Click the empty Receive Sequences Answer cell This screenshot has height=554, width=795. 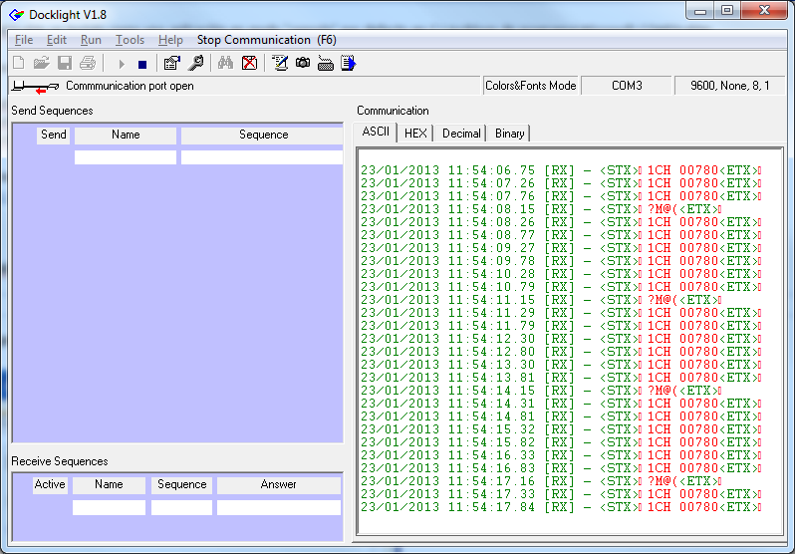[278, 508]
